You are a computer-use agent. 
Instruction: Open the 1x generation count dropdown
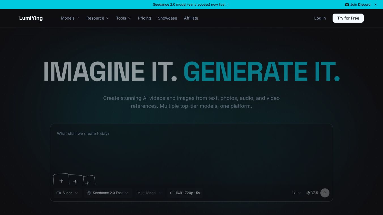(296, 193)
